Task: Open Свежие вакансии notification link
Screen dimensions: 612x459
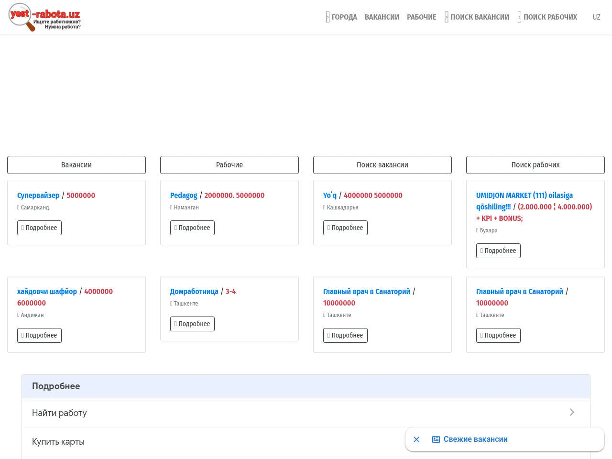Action: coord(475,439)
